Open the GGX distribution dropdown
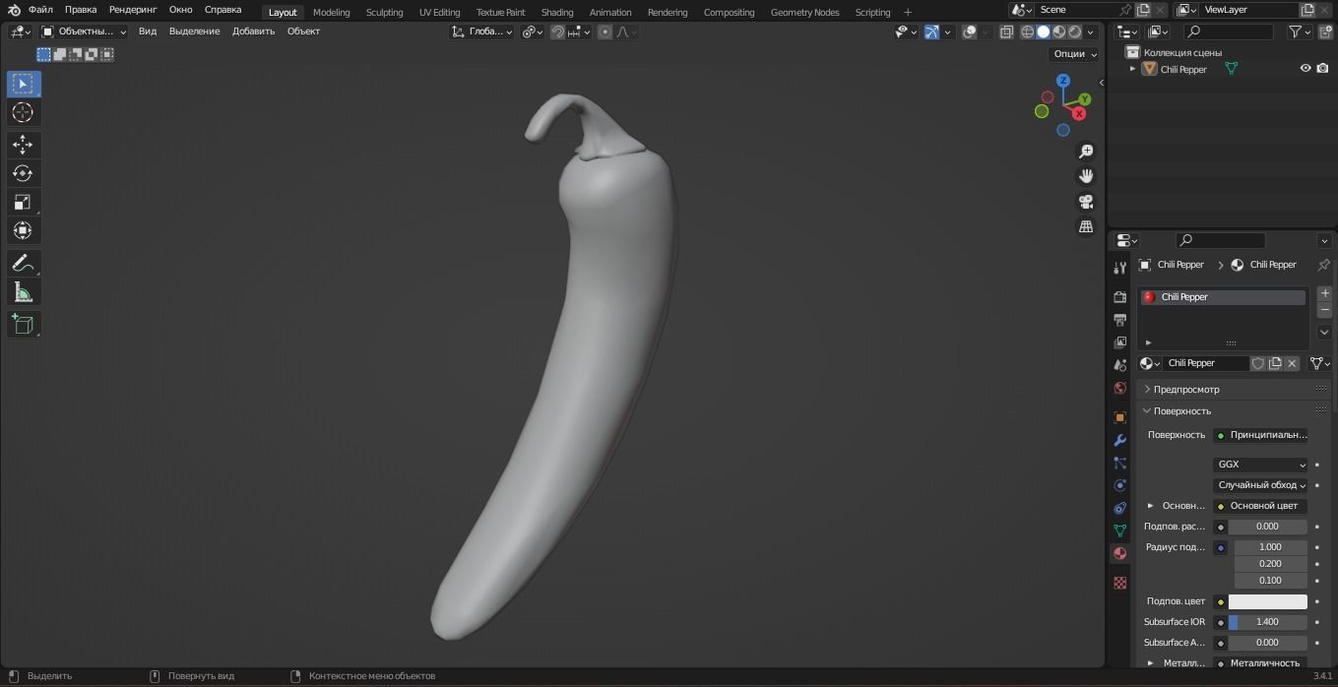 (x=1261, y=465)
